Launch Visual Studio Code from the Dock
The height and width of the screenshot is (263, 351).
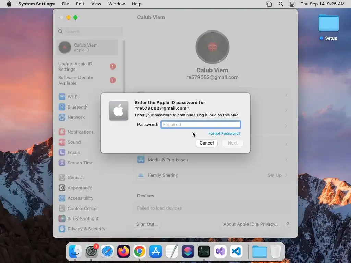click(236, 251)
